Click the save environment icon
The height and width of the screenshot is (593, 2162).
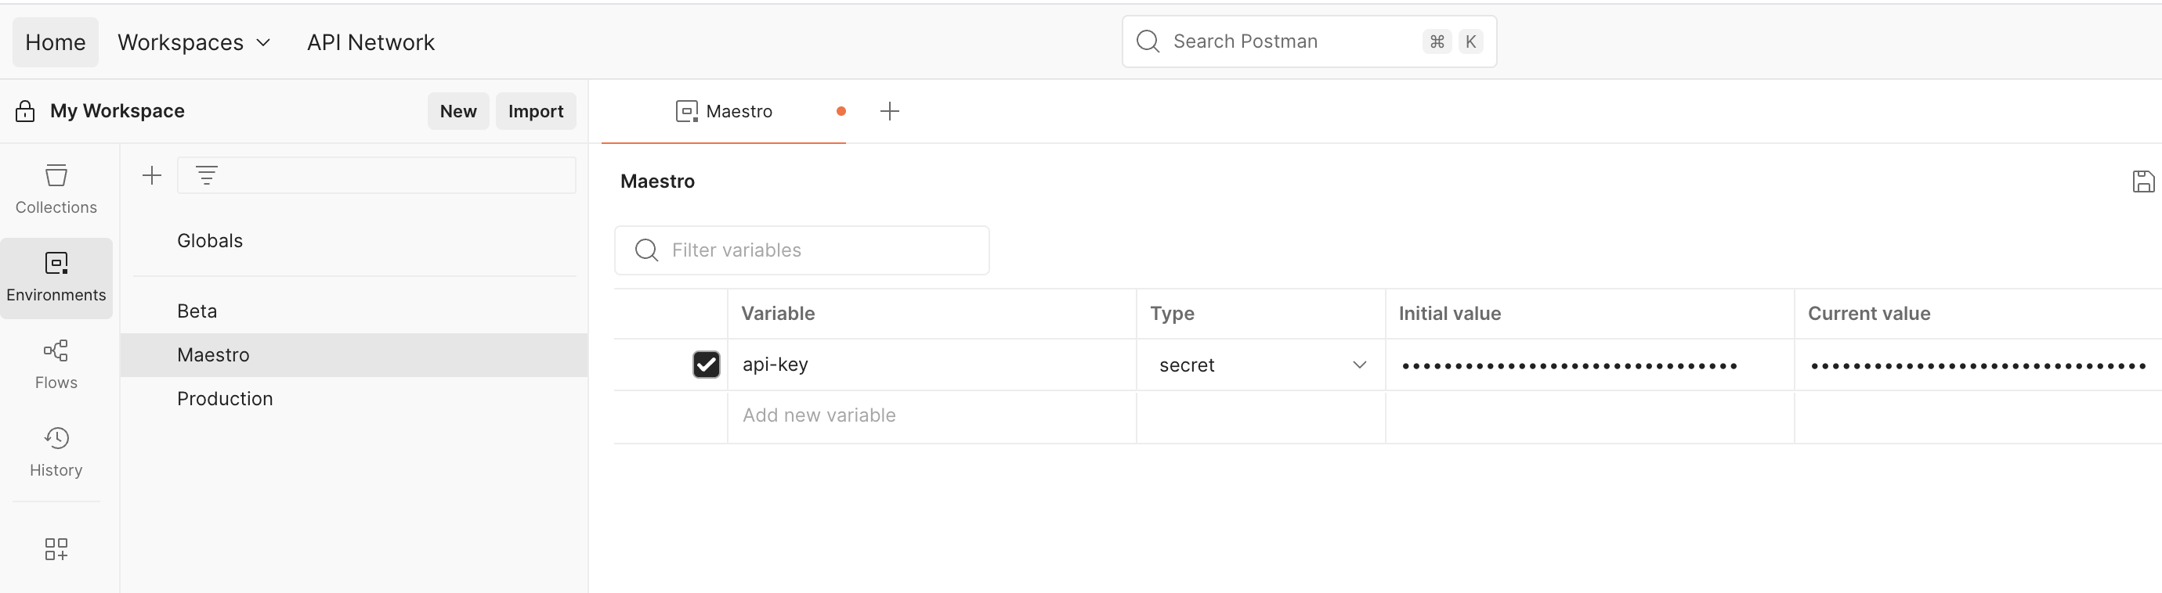point(2143,181)
